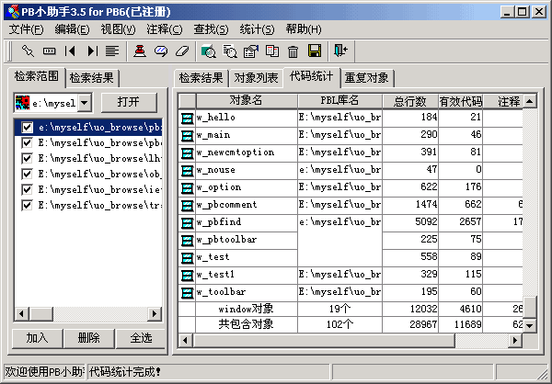Screen dimensions: 552x384
Task: Open the 注释(C) menu
Action: (164, 29)
